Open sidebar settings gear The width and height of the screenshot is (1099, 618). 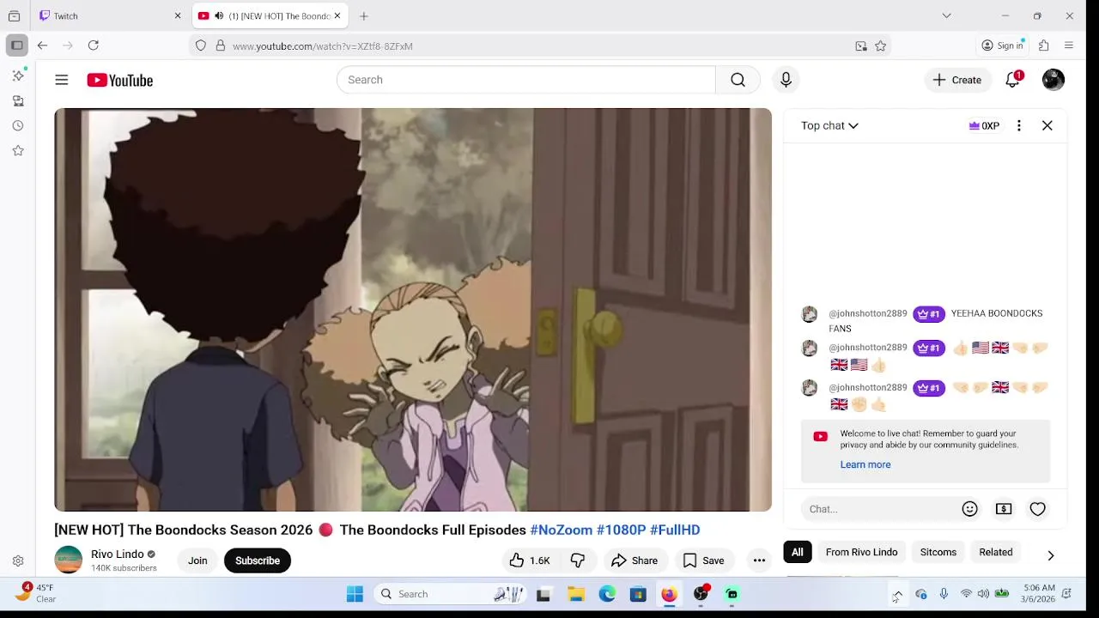18,561
